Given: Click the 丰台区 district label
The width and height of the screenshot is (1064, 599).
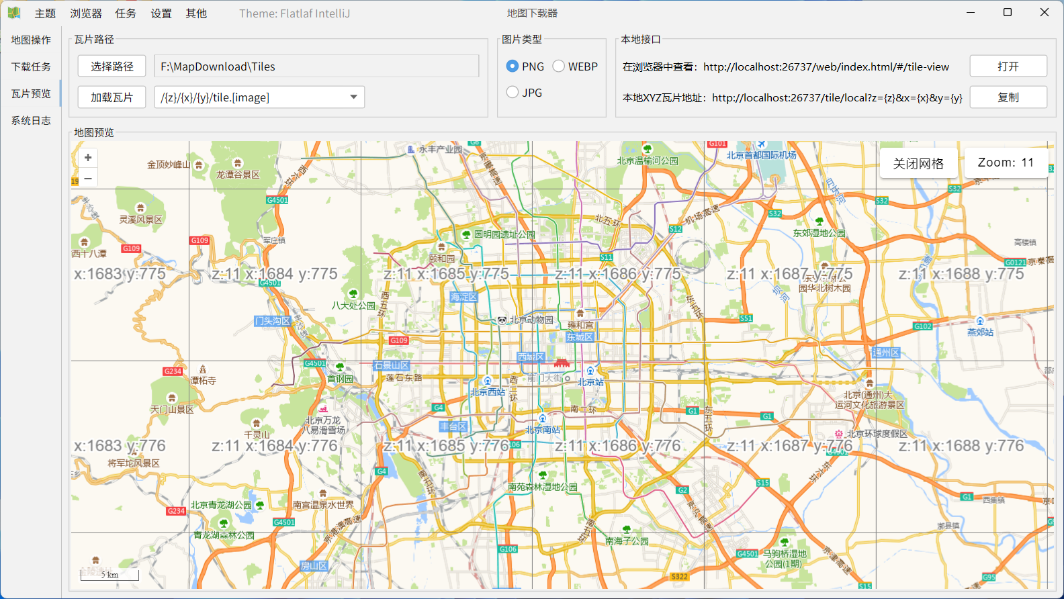Looking at the screenshot, I should click(453, 426).
